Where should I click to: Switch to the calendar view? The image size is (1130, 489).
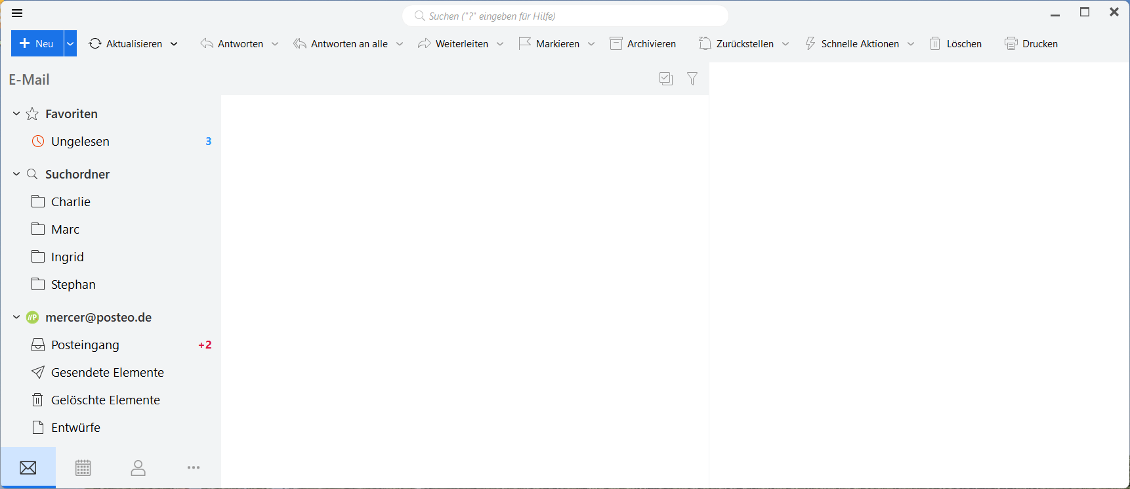(x=83, y=468)
